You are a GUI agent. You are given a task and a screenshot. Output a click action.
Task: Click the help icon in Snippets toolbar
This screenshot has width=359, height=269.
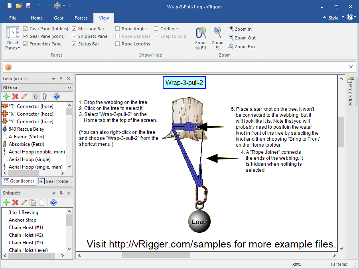click(53, 202)
